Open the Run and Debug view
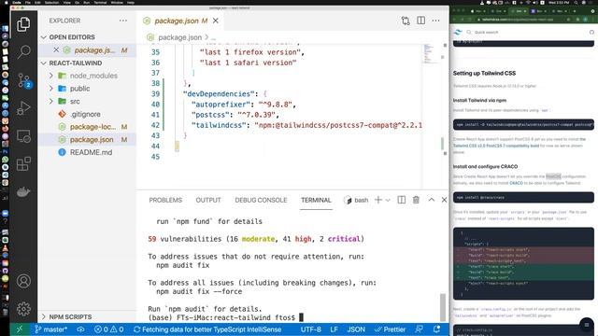 point(23,108)
